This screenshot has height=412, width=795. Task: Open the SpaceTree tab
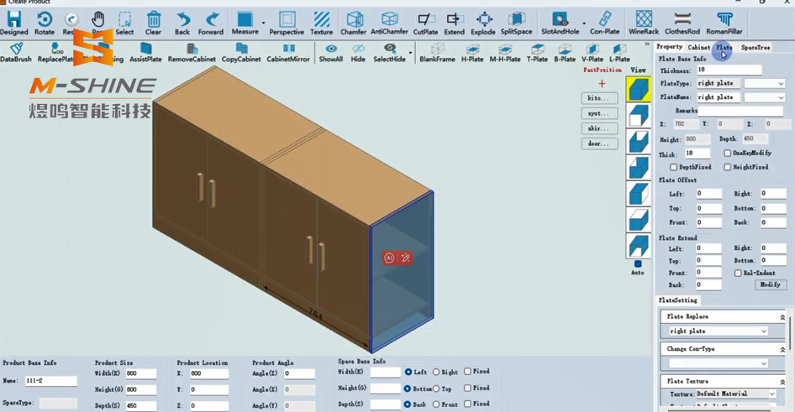pos(756,48)
